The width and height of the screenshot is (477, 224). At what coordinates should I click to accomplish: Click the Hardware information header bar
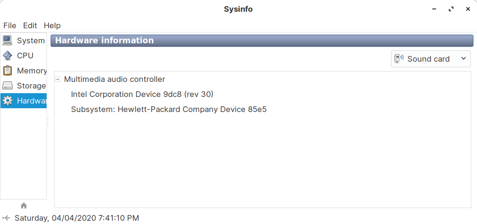261,40
